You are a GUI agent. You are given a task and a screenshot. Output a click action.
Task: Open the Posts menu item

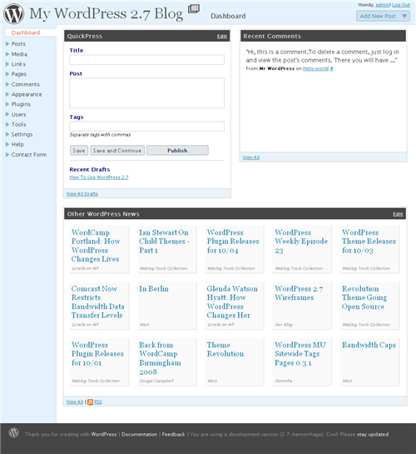click(x=18, y=43)
